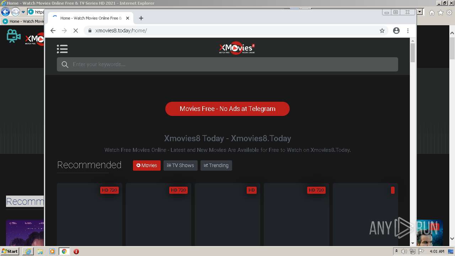This screenshot has width=455, height=256.
Task: Open the third movie card labeled HD
Action: (x=227, y=214)
